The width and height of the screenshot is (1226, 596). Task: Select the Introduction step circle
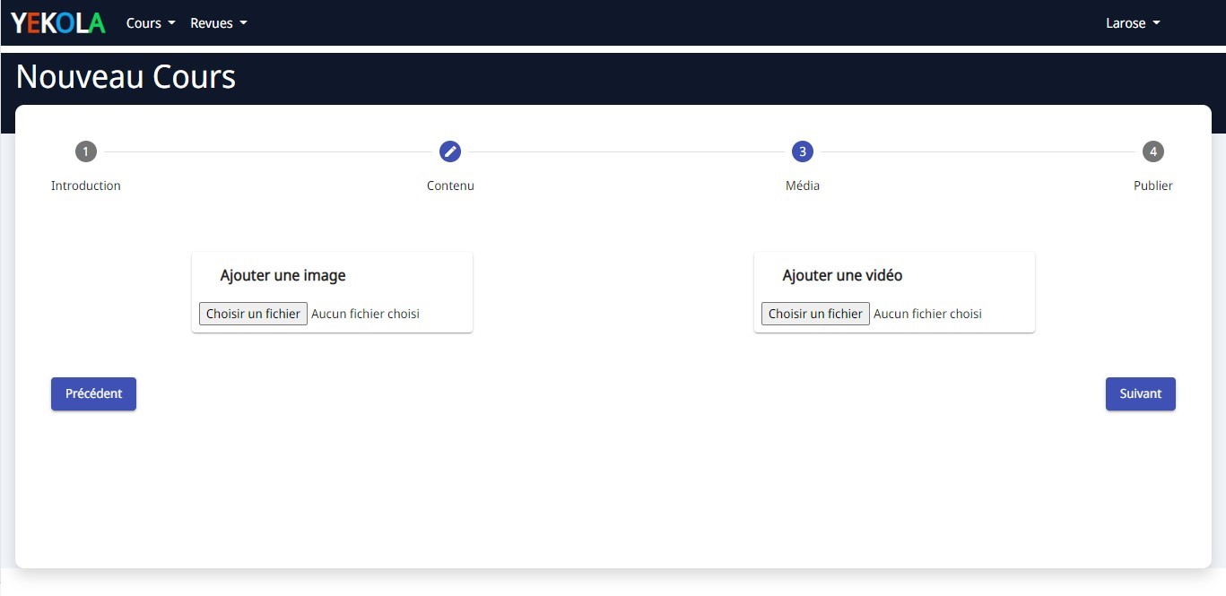pyautogui.click(x=85, y=151)
